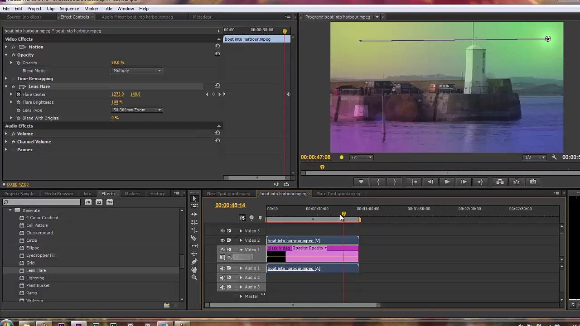Hide the Video 2 track

(222, 240)
